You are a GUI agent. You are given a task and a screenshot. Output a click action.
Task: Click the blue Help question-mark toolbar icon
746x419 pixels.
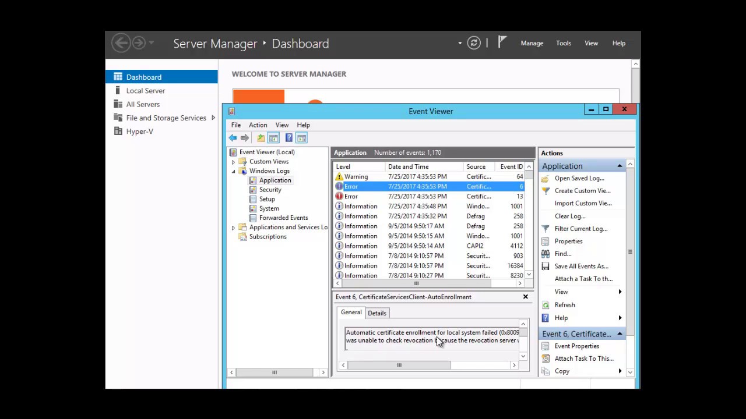[x=288, y=138]
